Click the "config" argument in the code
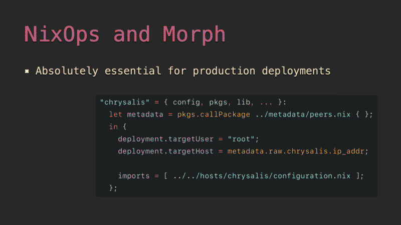The height and width of the screenshot is (225, 401). [186, 102]
